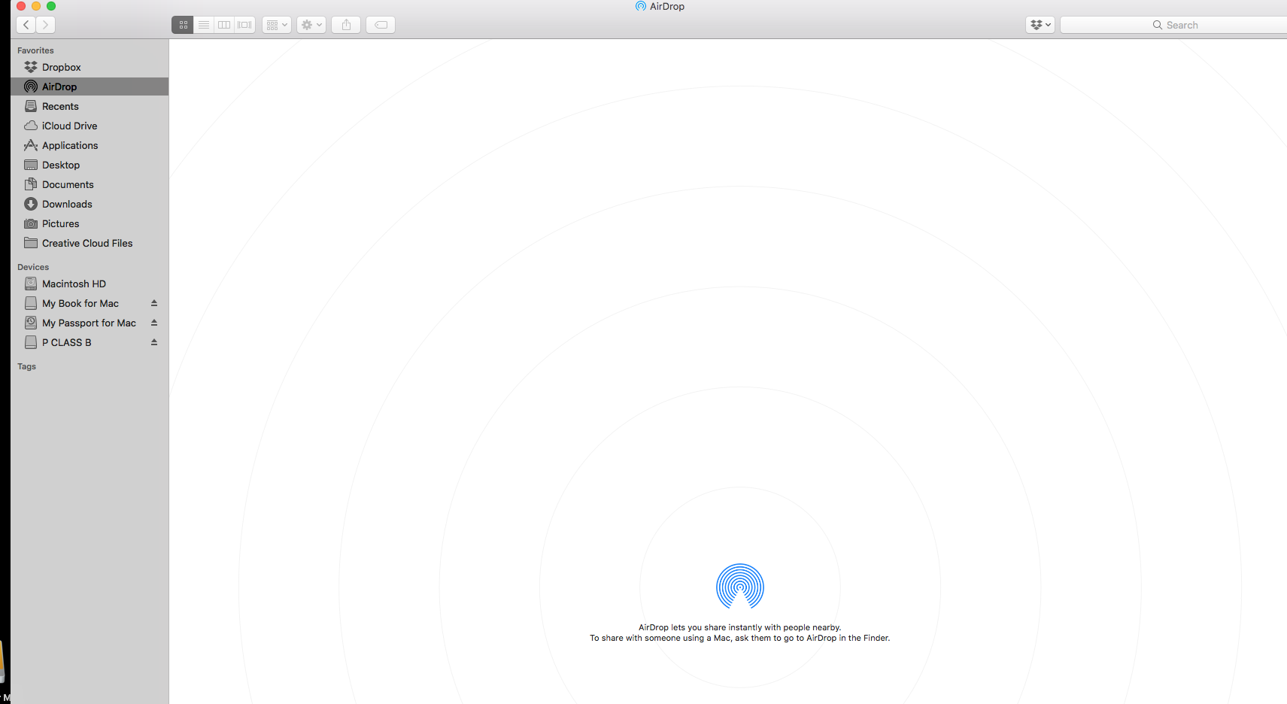The height and width of the screenshot is (704, 1287).
Task: Go forward with the right chevron button
Action: point(45,25)
